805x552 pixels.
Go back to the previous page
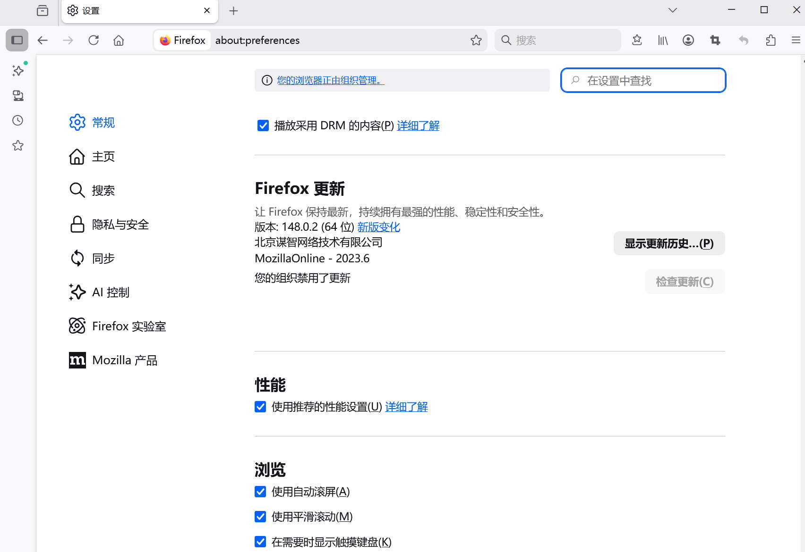pos(43,40)
